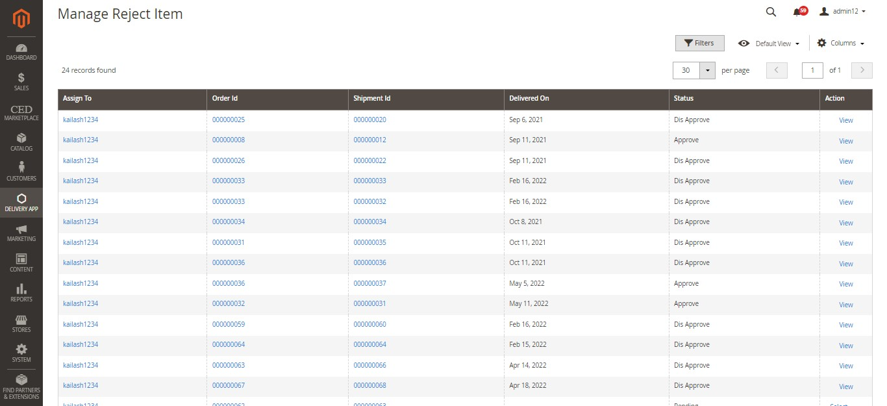
Task: Click the current page number field
Action: (x=812, y=70)
